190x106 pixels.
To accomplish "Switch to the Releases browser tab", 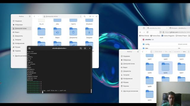I will pos(179,28).
